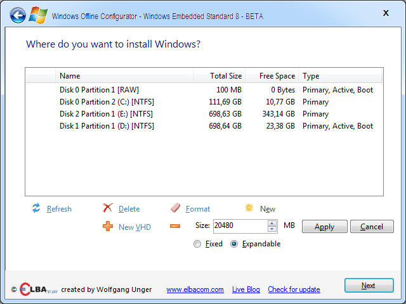Click the Next button
The height and width of the screenshot is (304, 406).
click(369, 286)
